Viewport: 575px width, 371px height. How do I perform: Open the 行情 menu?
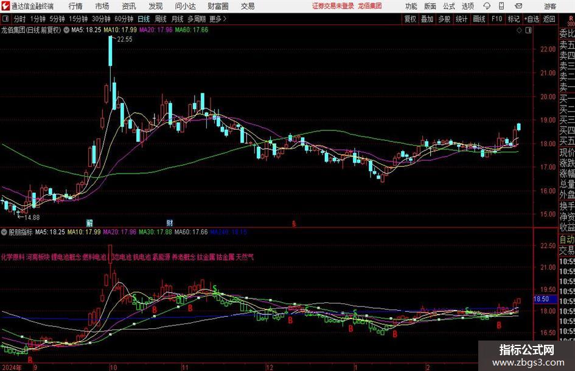(x=75, y=6)
